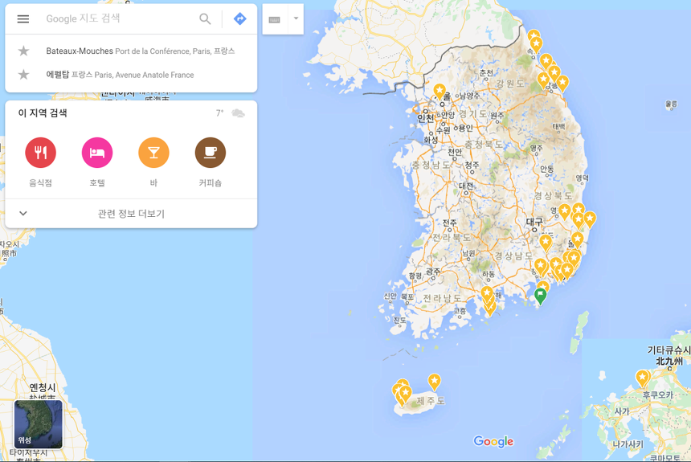This screenshot has width=691, height=462.
Task: Click the 광주 city label on the map
Action: coord(433,272)
